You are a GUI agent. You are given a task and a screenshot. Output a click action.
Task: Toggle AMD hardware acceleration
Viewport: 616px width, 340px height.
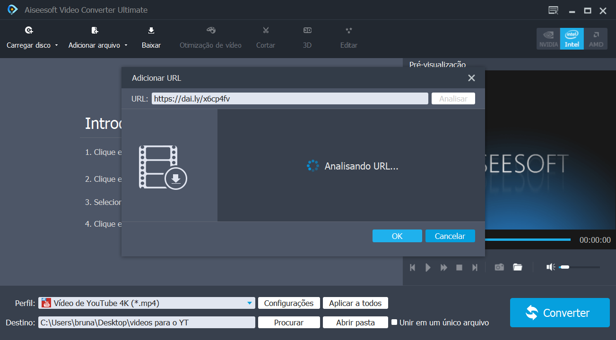pos(596,39)
